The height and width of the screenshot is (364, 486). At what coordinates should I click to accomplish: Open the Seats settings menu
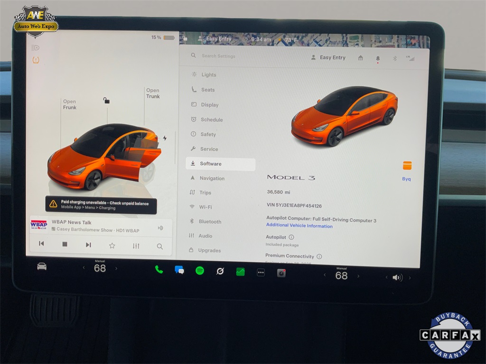point(203,90)
